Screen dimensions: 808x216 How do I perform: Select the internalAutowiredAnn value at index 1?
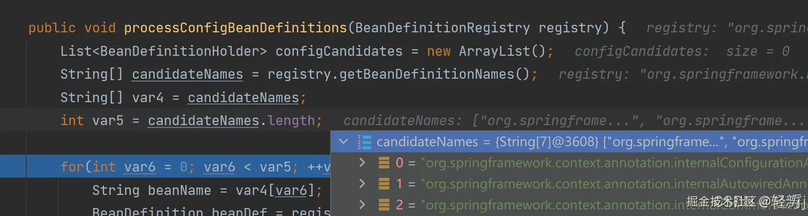614,184
